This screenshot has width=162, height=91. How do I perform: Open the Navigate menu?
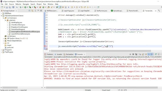(x=26, y=4)
